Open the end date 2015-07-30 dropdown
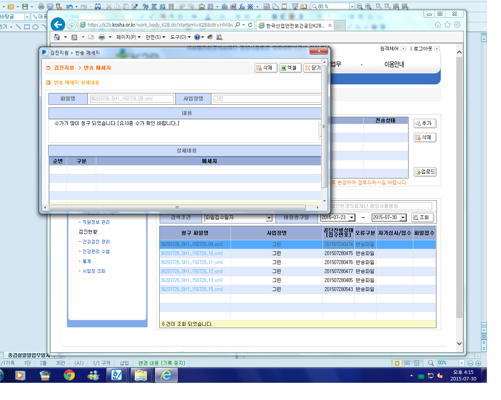The width and height of the screenshot is (501, 400). [403, 218]
